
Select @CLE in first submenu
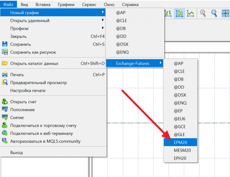[135, 20]
